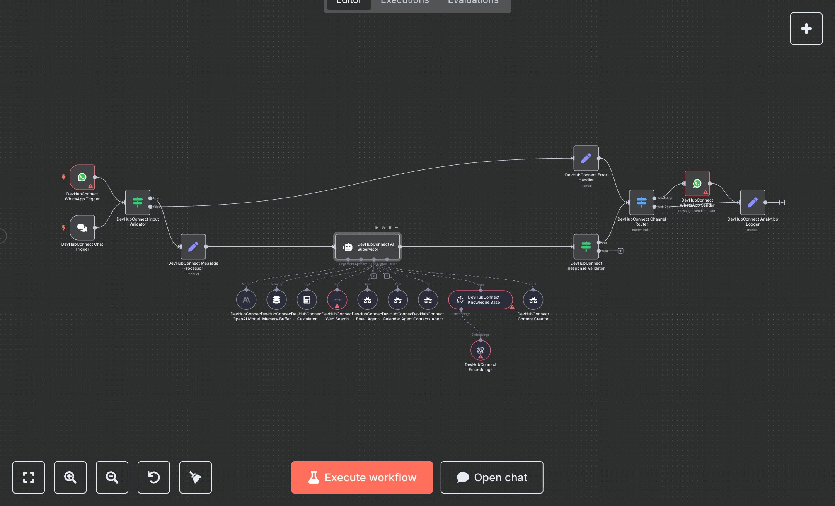Toggle deactivate power icon above AI Supervisor
This screenshot has width=835, height=506.
tap(383, 228)
